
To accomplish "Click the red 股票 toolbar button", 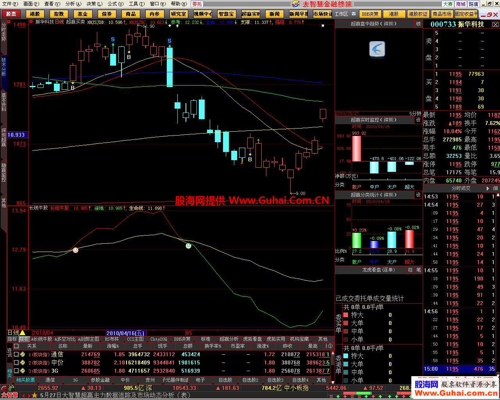I will click(x=11, y=14).
